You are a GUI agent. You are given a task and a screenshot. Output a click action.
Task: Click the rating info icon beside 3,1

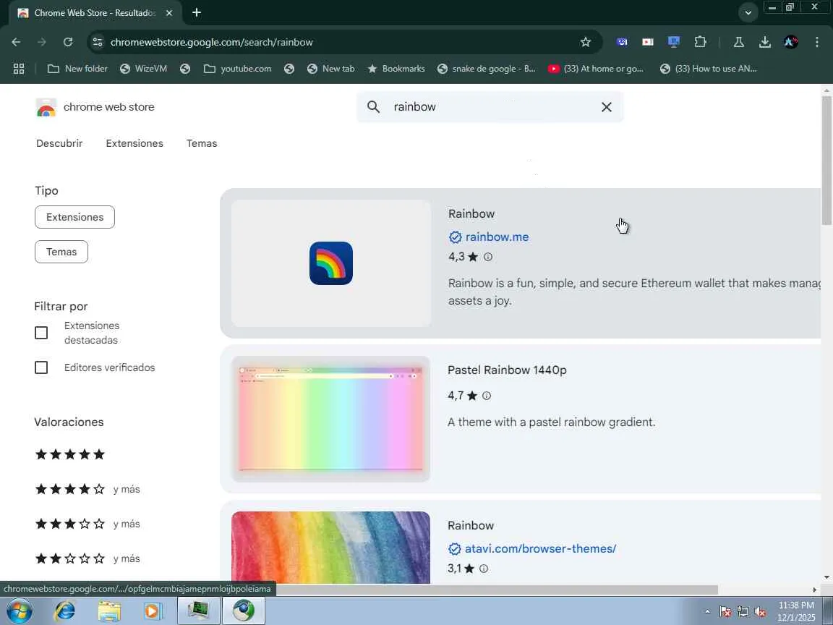click(x=484, y=568)
